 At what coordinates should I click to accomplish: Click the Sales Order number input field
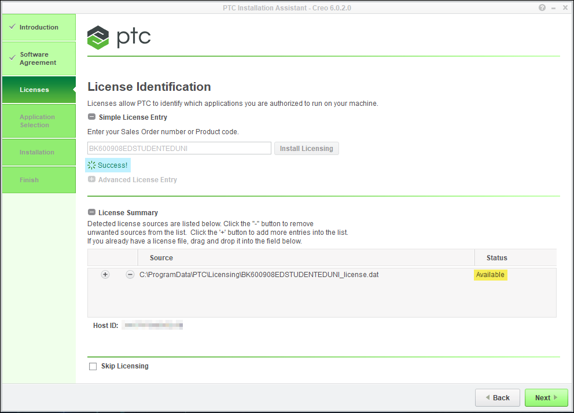pyautogui.click(x=179, y=149)
